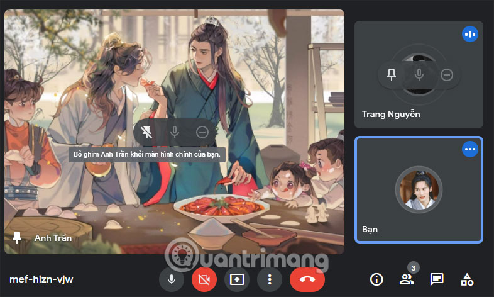Start presenting your screen
This screenshot has height=297, width=494.
(x=237, y=279)
